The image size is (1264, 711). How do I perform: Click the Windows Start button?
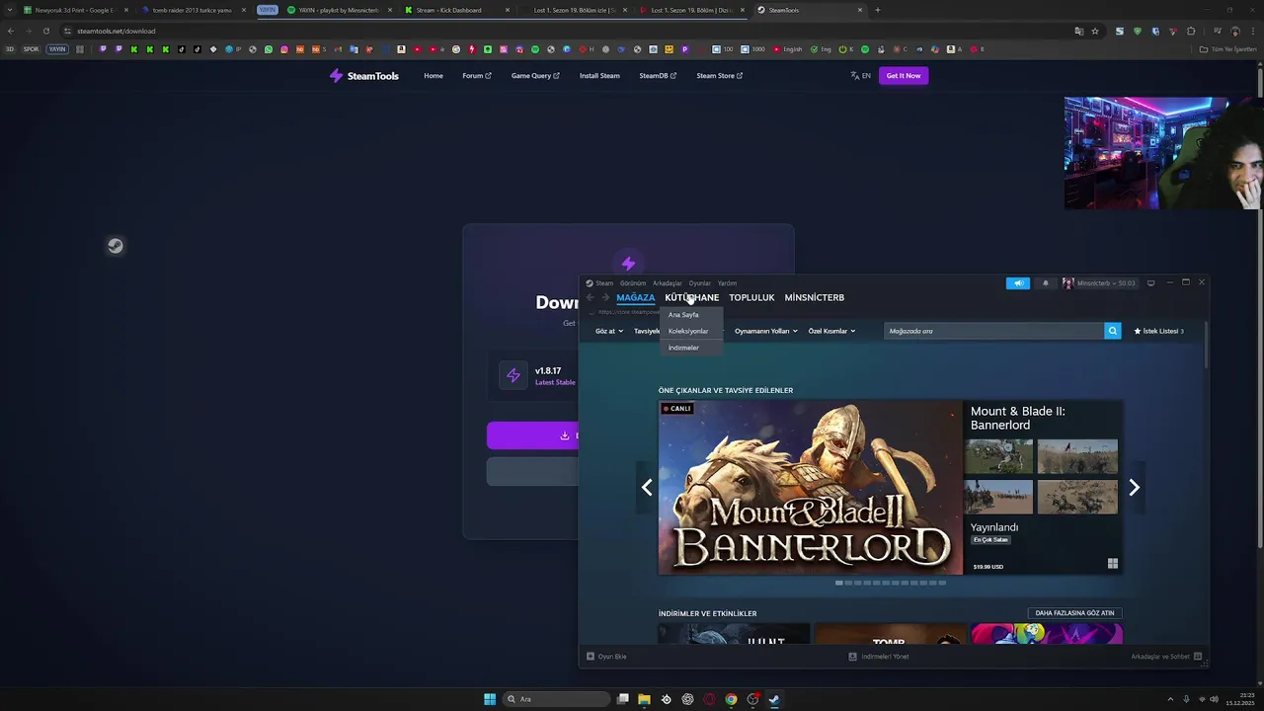[x=490, y=699]
